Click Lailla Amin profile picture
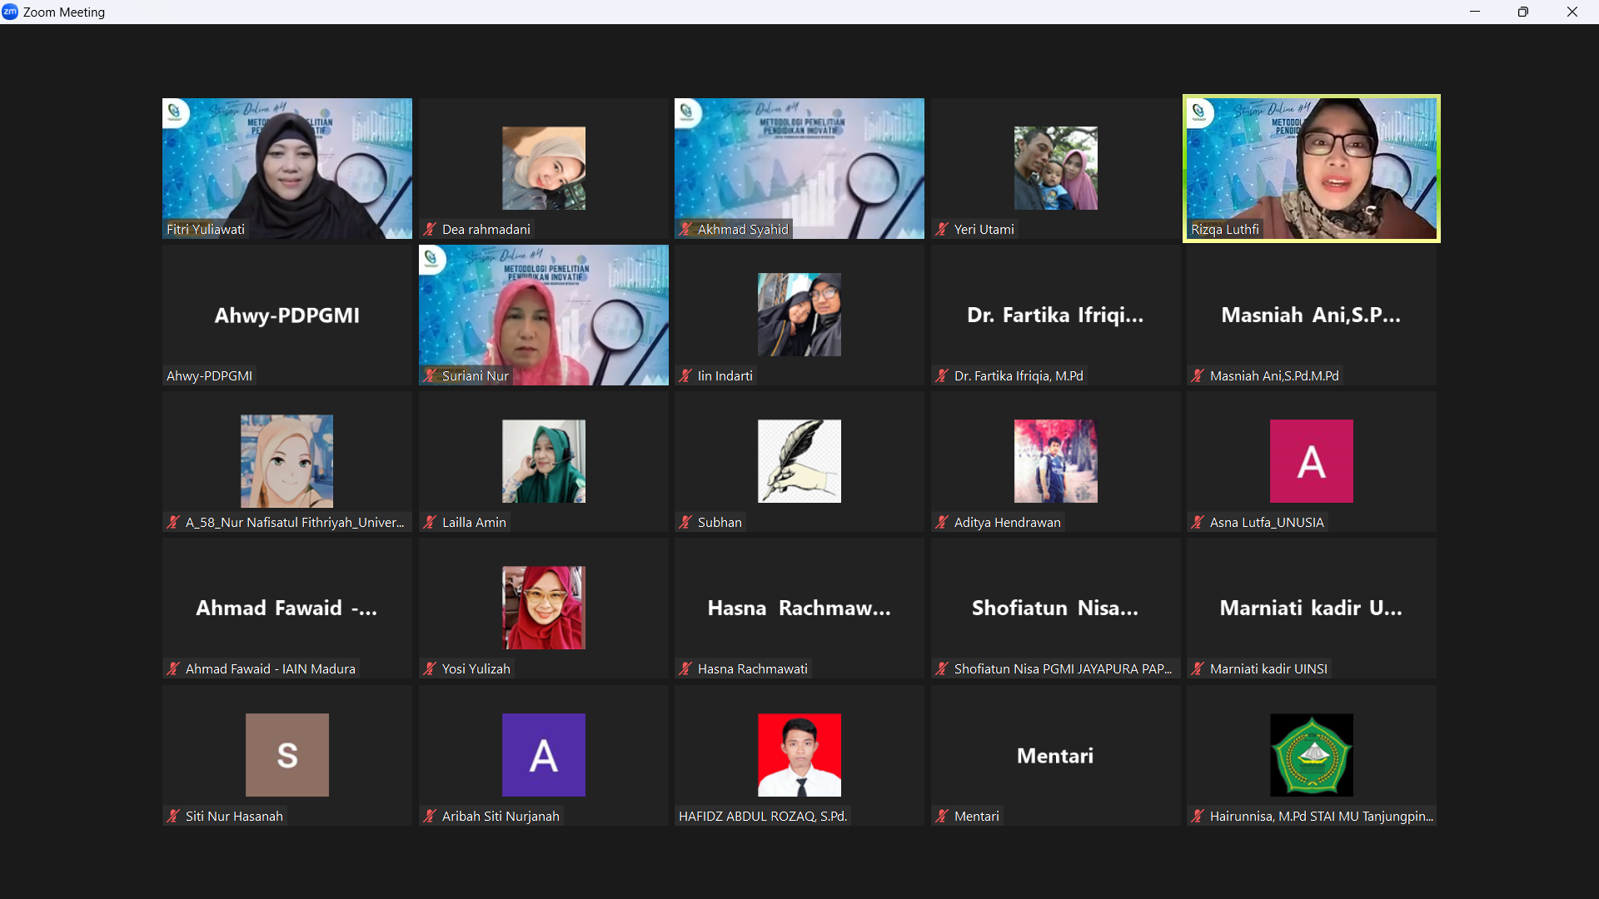Screen dimensions: 1599x899 coord(543,461)
